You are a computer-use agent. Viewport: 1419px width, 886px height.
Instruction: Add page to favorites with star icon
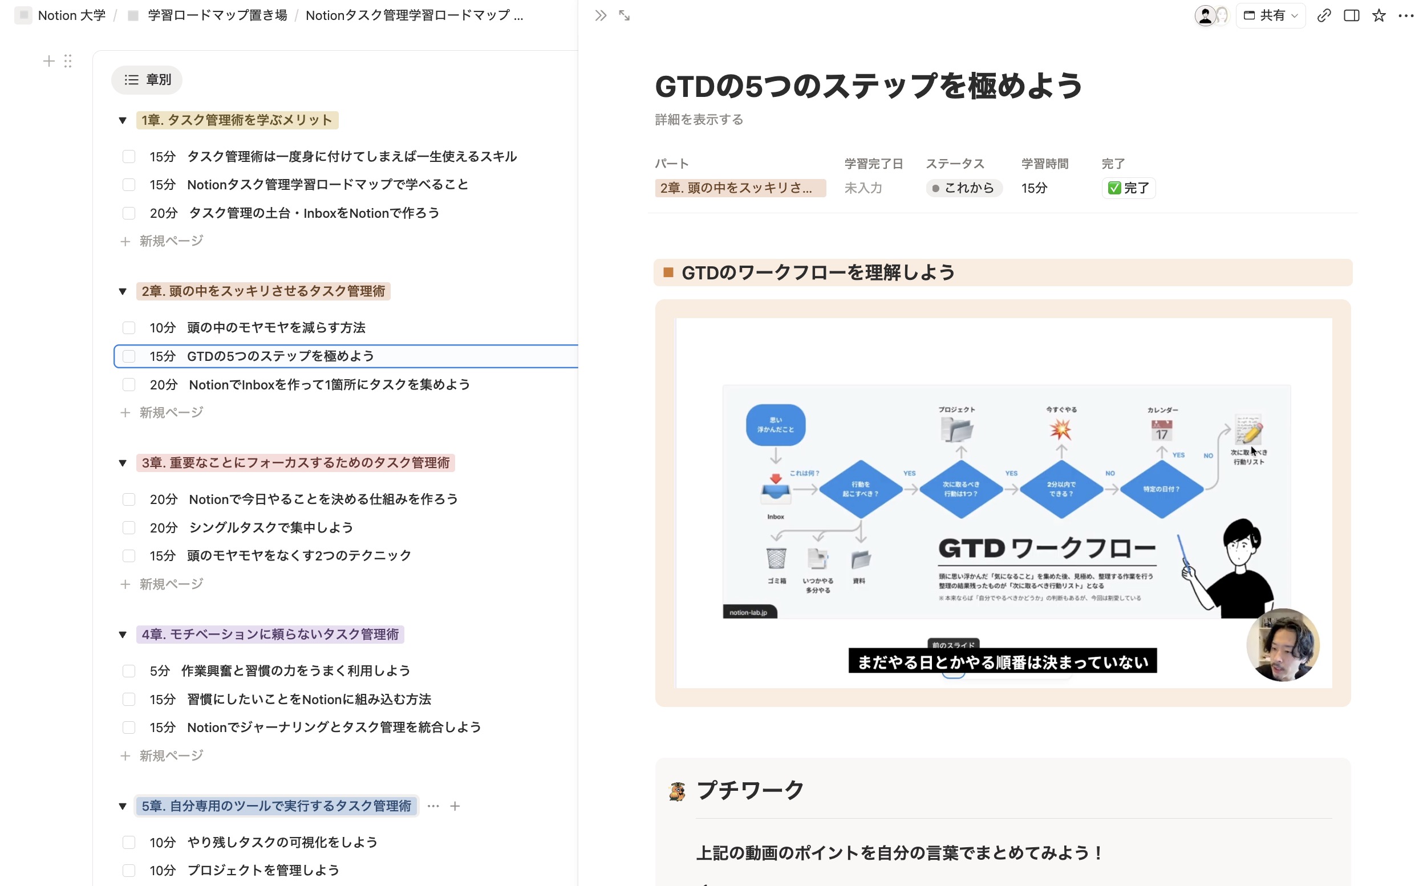point(1379,16)
